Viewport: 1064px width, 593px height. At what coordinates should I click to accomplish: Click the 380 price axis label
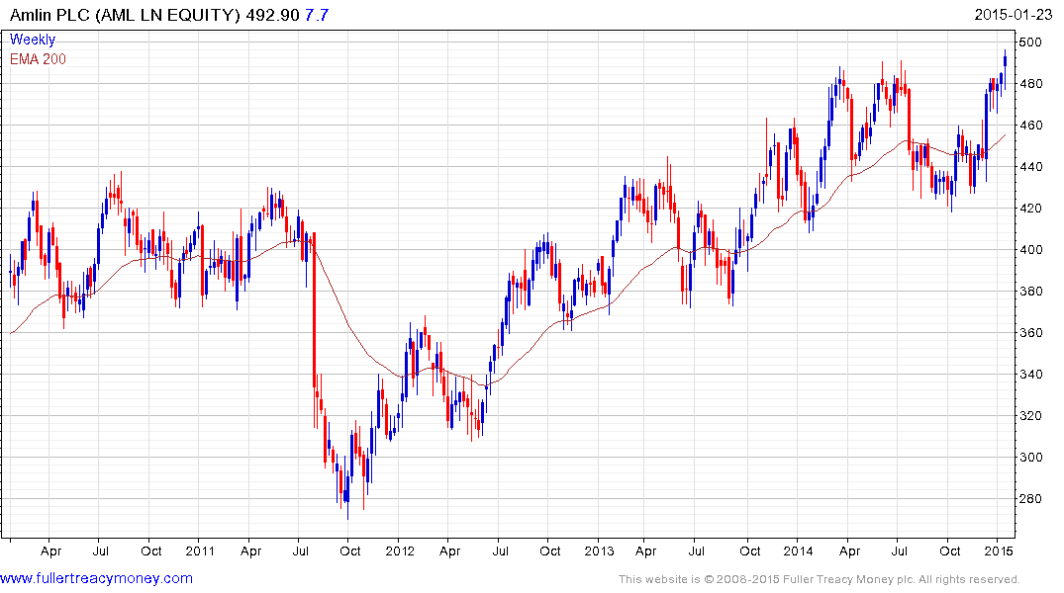(x=1030, y=292)
